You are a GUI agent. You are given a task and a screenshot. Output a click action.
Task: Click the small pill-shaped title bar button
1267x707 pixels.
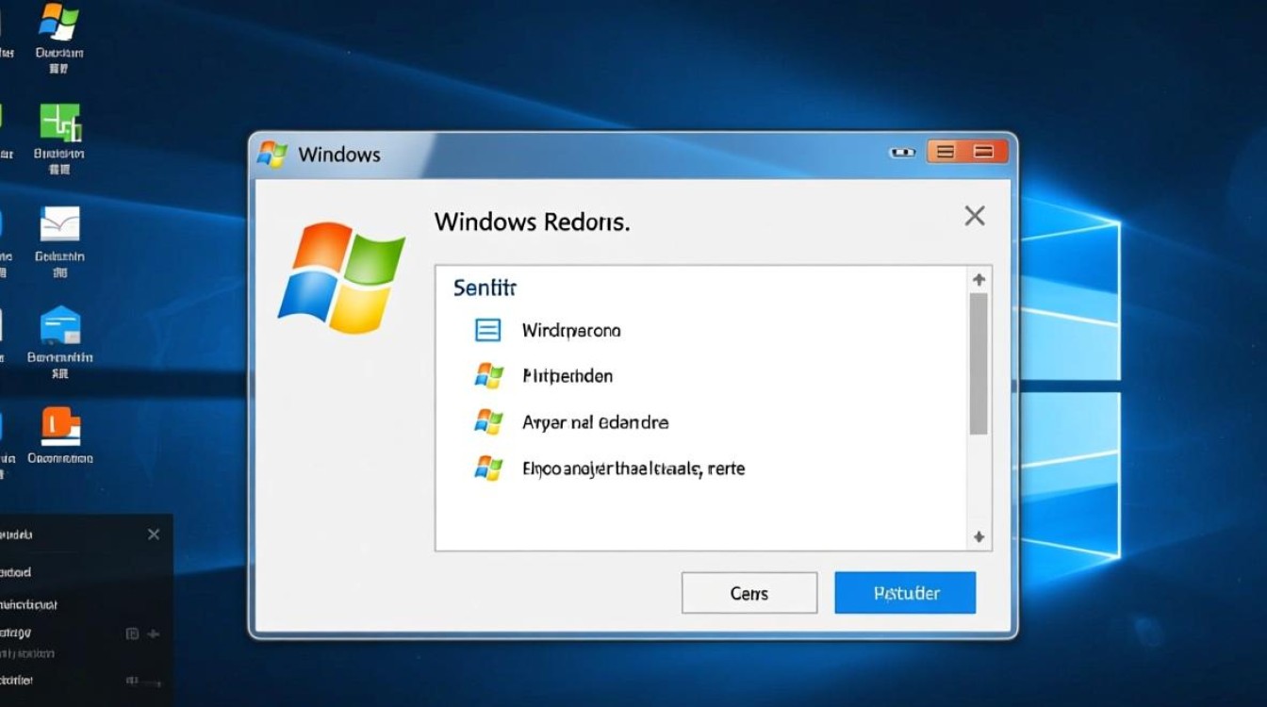pos(902,152)
